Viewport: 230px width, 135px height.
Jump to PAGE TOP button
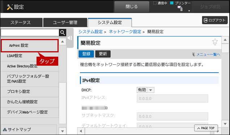click(206, 128)
